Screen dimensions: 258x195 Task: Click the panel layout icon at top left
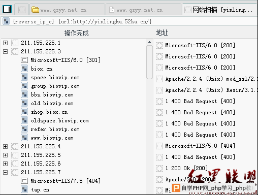point(7,9)
